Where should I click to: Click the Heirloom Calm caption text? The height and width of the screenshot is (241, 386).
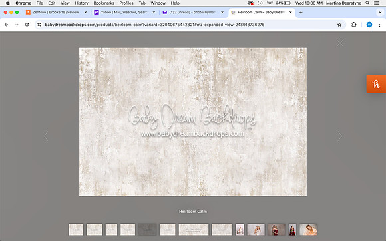pos(193,212)
